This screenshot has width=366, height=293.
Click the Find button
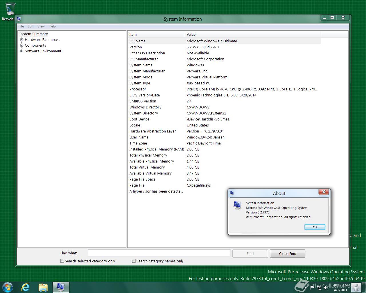click(x=250, y=254)
